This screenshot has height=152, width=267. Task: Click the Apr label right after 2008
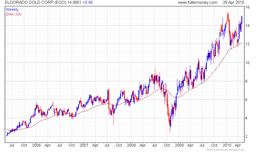[143, 145]
